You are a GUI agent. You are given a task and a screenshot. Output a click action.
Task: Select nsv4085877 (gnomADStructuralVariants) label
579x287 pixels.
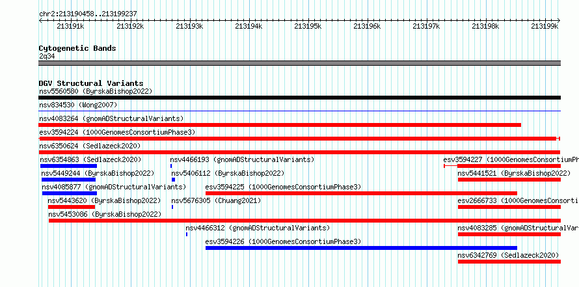[114, 187]
